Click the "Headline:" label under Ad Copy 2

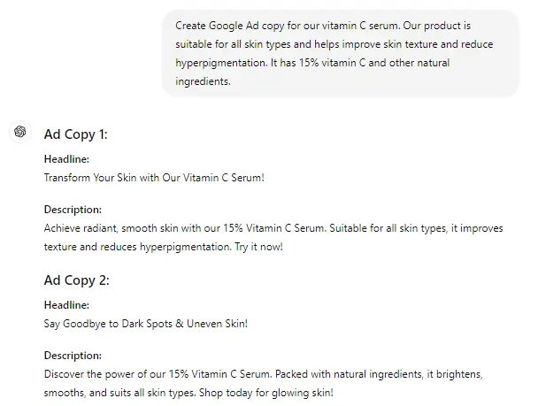click(66, 305)
